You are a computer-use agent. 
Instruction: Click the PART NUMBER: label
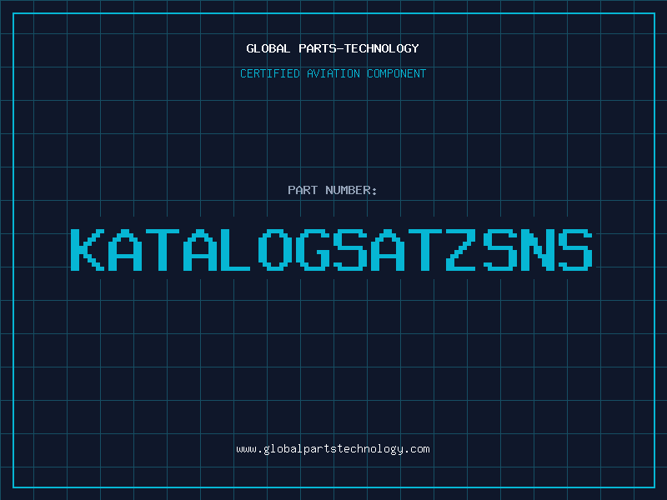click(333, 190)
